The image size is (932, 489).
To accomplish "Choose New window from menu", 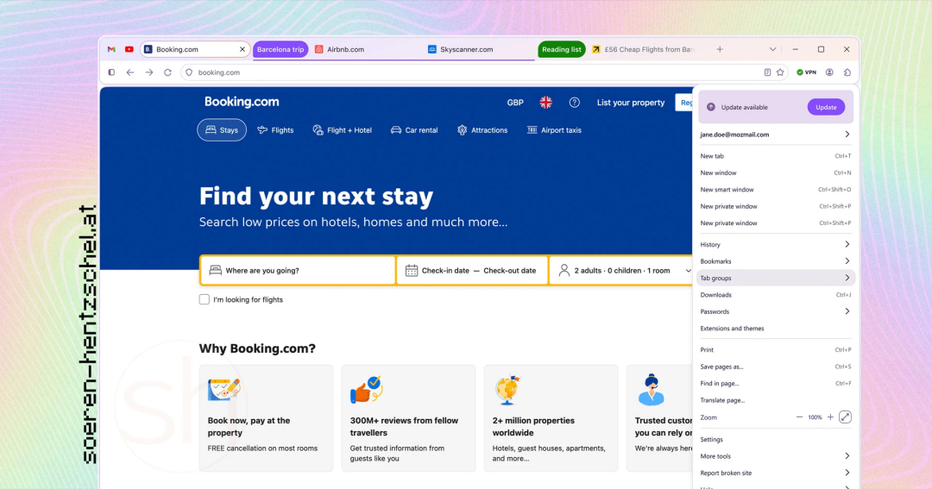I will tap(775, 172).
